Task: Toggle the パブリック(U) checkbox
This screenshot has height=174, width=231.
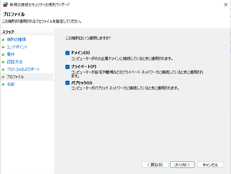Action: (67, 83)
